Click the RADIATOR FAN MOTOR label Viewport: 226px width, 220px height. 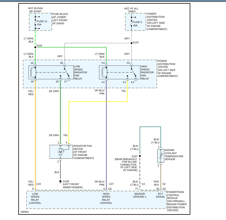coord(84,152)
